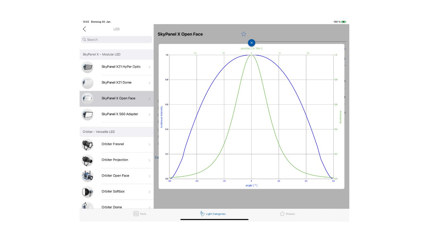This screenshot has width=429, height=241.
Task: Open SkyPanel X S60 Adapter entry
Action: pyautogui.click(x=116, y=114)
